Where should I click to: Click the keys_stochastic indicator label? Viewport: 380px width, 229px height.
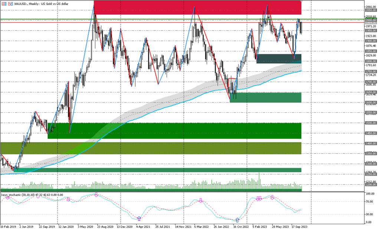32,194
